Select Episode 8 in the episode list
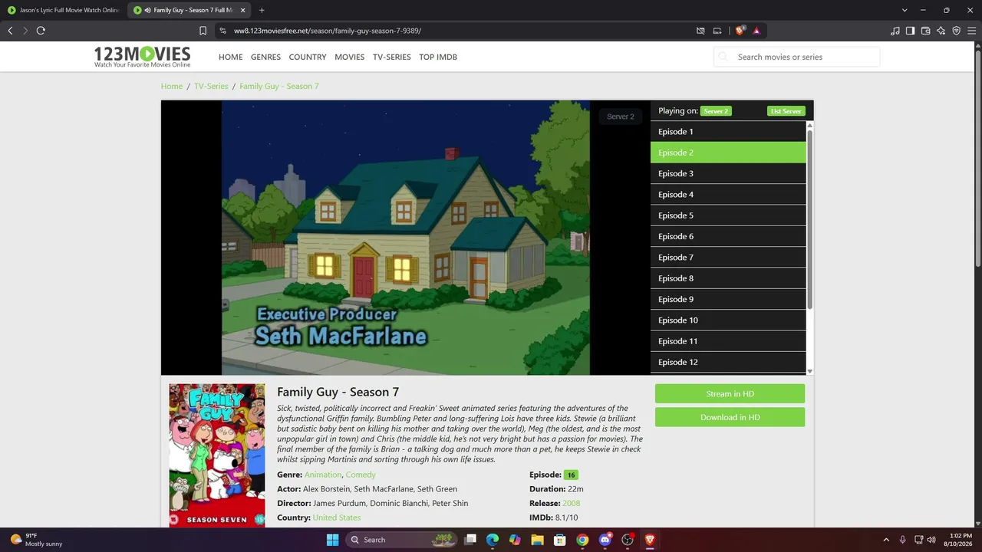The height and width of the screenshot is (552, 982). coord(728,278)
